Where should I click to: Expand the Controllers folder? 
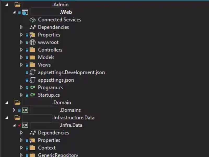(x=21, y=50)
